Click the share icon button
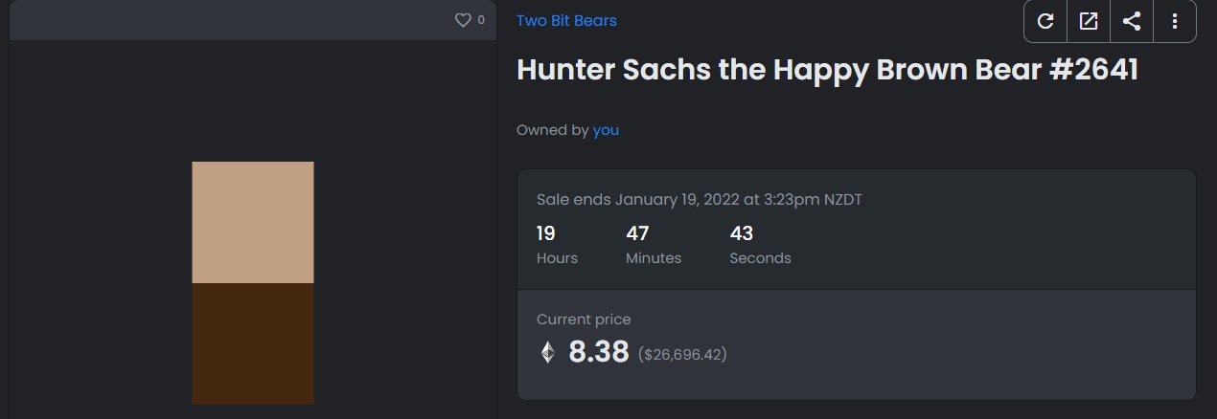The height and width of the screenshot is (419, 1217). (1132, 21)
